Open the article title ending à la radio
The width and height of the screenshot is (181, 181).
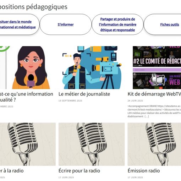click(12, 171)
